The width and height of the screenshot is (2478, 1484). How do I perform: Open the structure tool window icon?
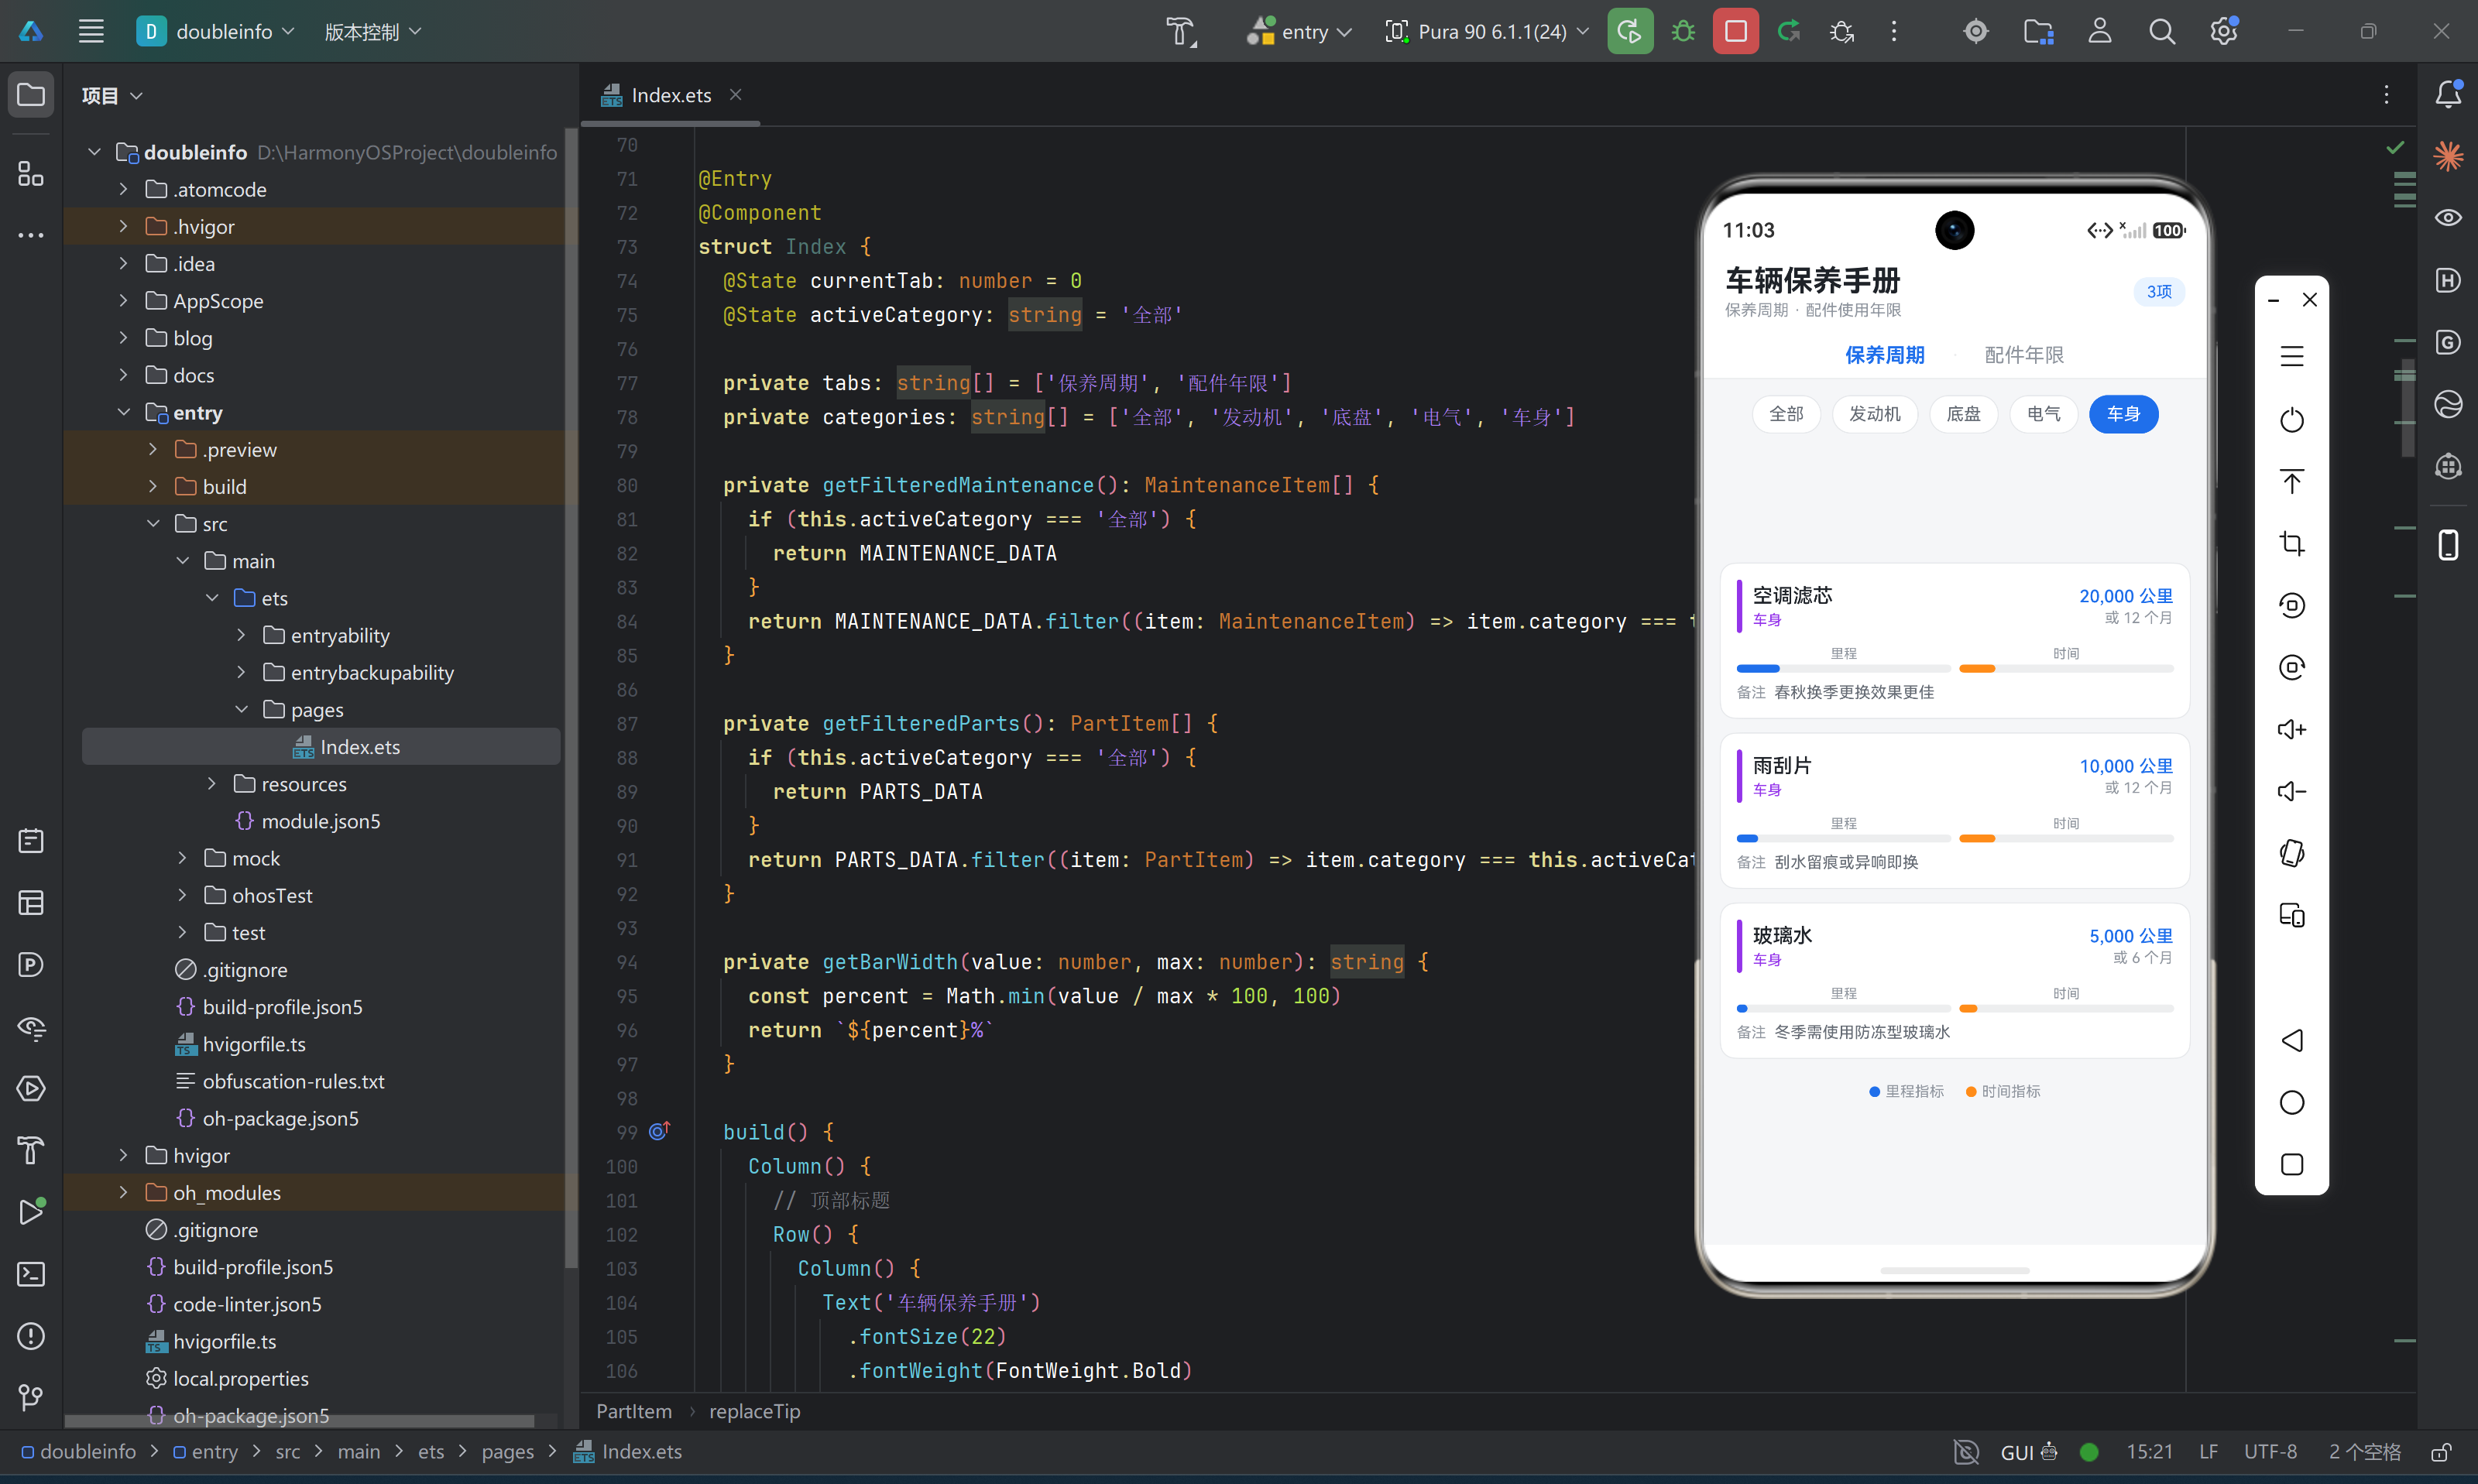pyautogui.click(x=31, y=174)
